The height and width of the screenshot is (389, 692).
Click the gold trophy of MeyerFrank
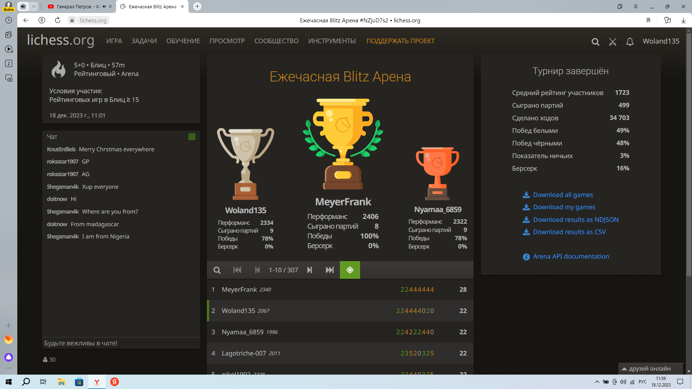tap(343, 144)
